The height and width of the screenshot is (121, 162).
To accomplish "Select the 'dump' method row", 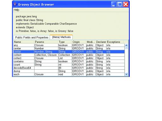I will [x=69, y=71].
